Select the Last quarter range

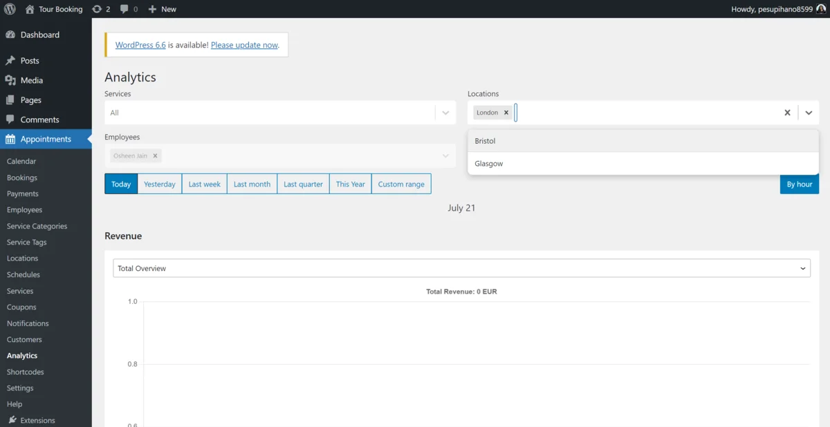(x=303, y=184)
